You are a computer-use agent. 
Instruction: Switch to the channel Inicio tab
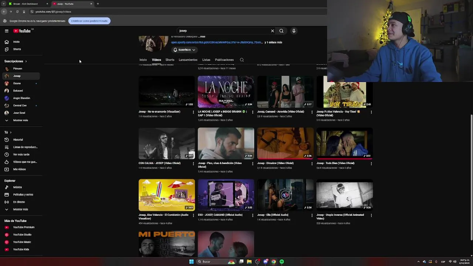pyautogui.click(x=143, y=60)
